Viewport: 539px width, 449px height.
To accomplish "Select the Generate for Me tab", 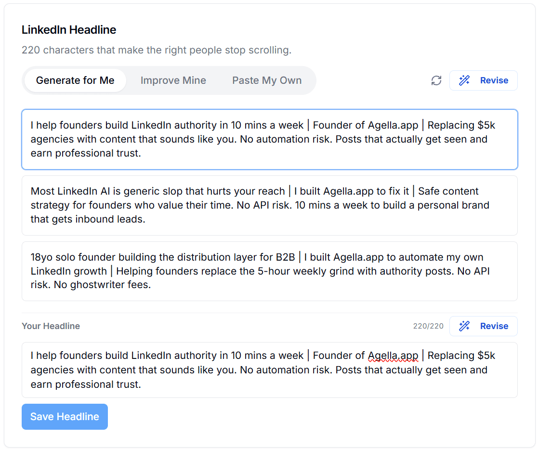I will pyautogui.click(x=75, y=80).
